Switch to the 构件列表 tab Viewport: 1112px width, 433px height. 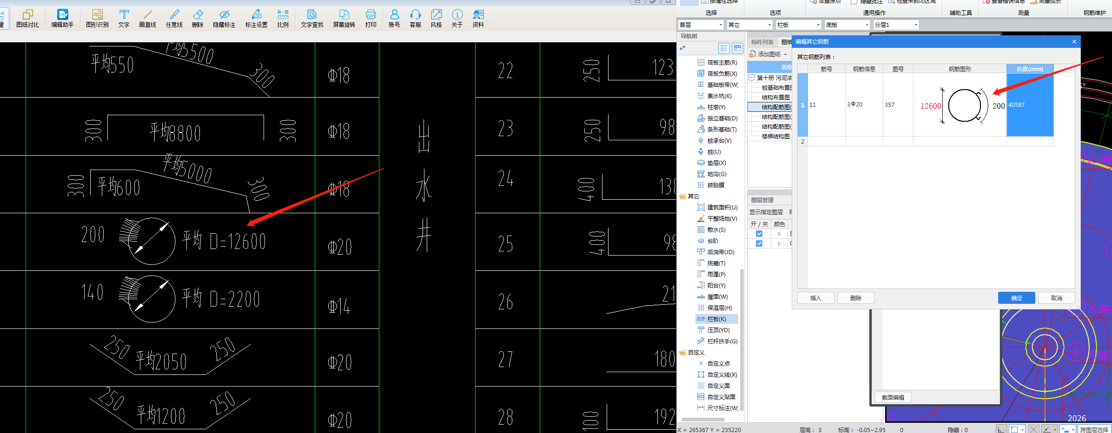point(762,42)
